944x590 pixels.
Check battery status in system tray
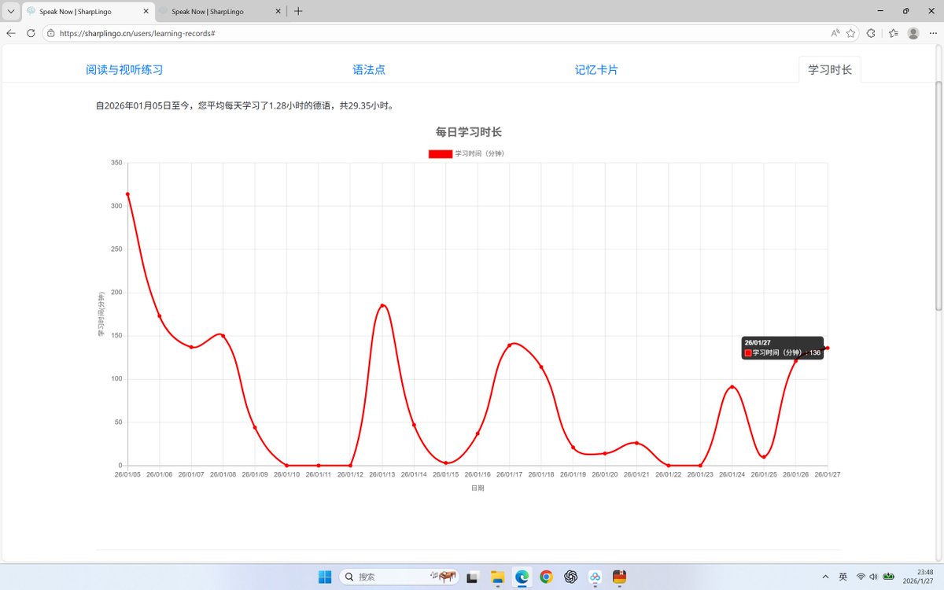tap(888, 577)
